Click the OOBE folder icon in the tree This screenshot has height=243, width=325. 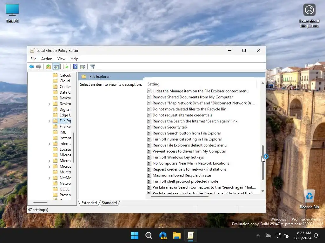(x=55, y=189)
